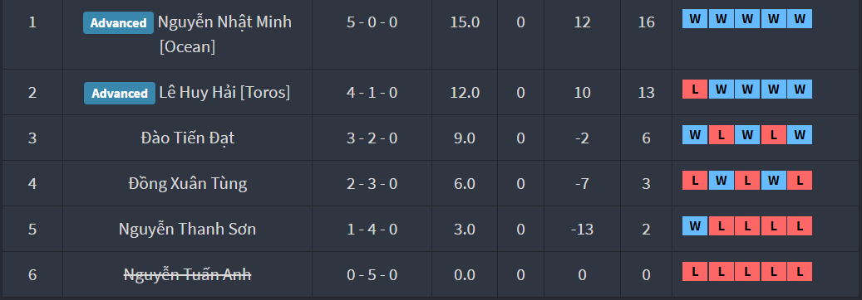This screenshot has height=300, width=862.
Task: Click rank number 4 cell
Action: coord(32,183)
